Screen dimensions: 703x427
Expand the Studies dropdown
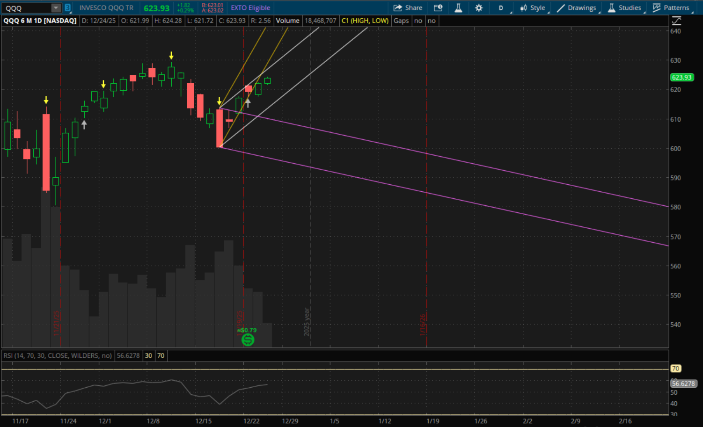click(624, 8)
